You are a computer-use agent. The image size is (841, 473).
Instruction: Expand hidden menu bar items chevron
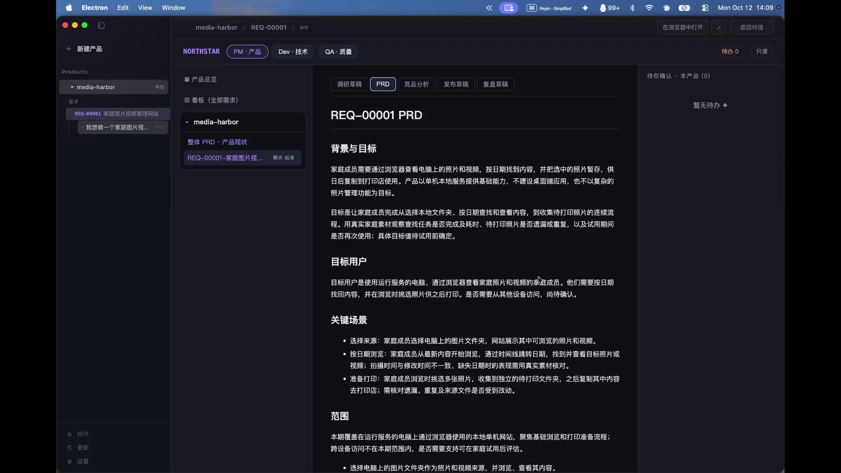(489, 8)
